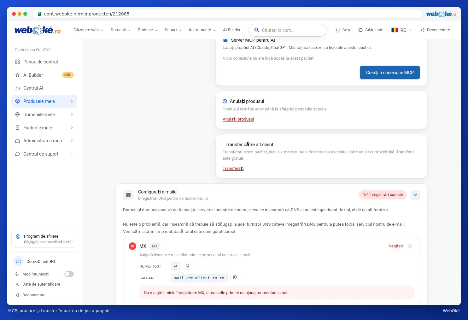
Task: Click the Centrul AI chat bubble icon
Action: coord(18,88)
